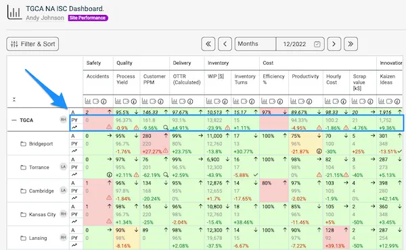
Task: Jump to first period with double-left arrows
Action: tap(208, 44)
